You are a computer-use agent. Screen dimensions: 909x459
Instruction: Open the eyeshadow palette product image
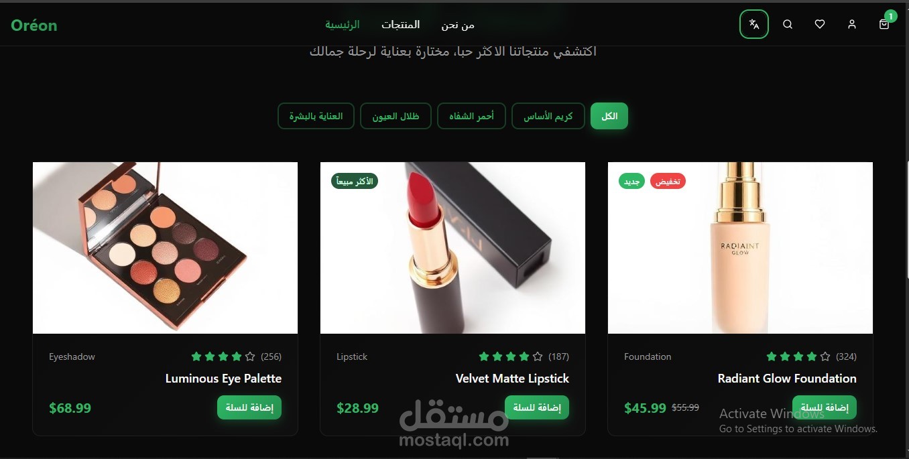(x=165, y=248)
